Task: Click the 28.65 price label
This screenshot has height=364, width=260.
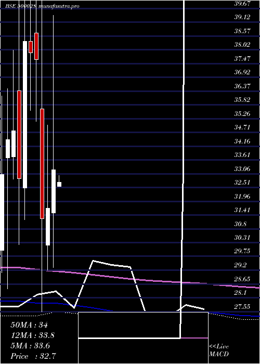Action: pos(242,279)
